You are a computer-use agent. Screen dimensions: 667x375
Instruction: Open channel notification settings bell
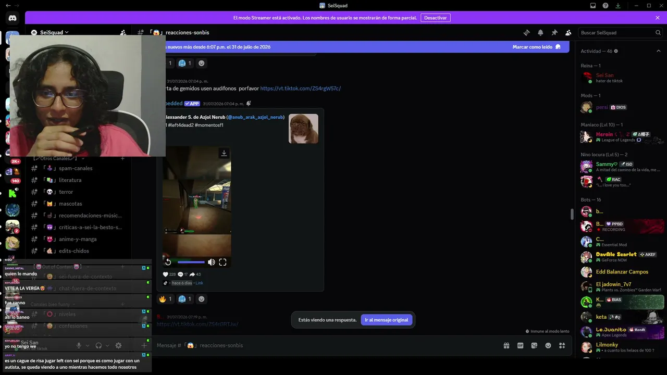coord(540,32)
